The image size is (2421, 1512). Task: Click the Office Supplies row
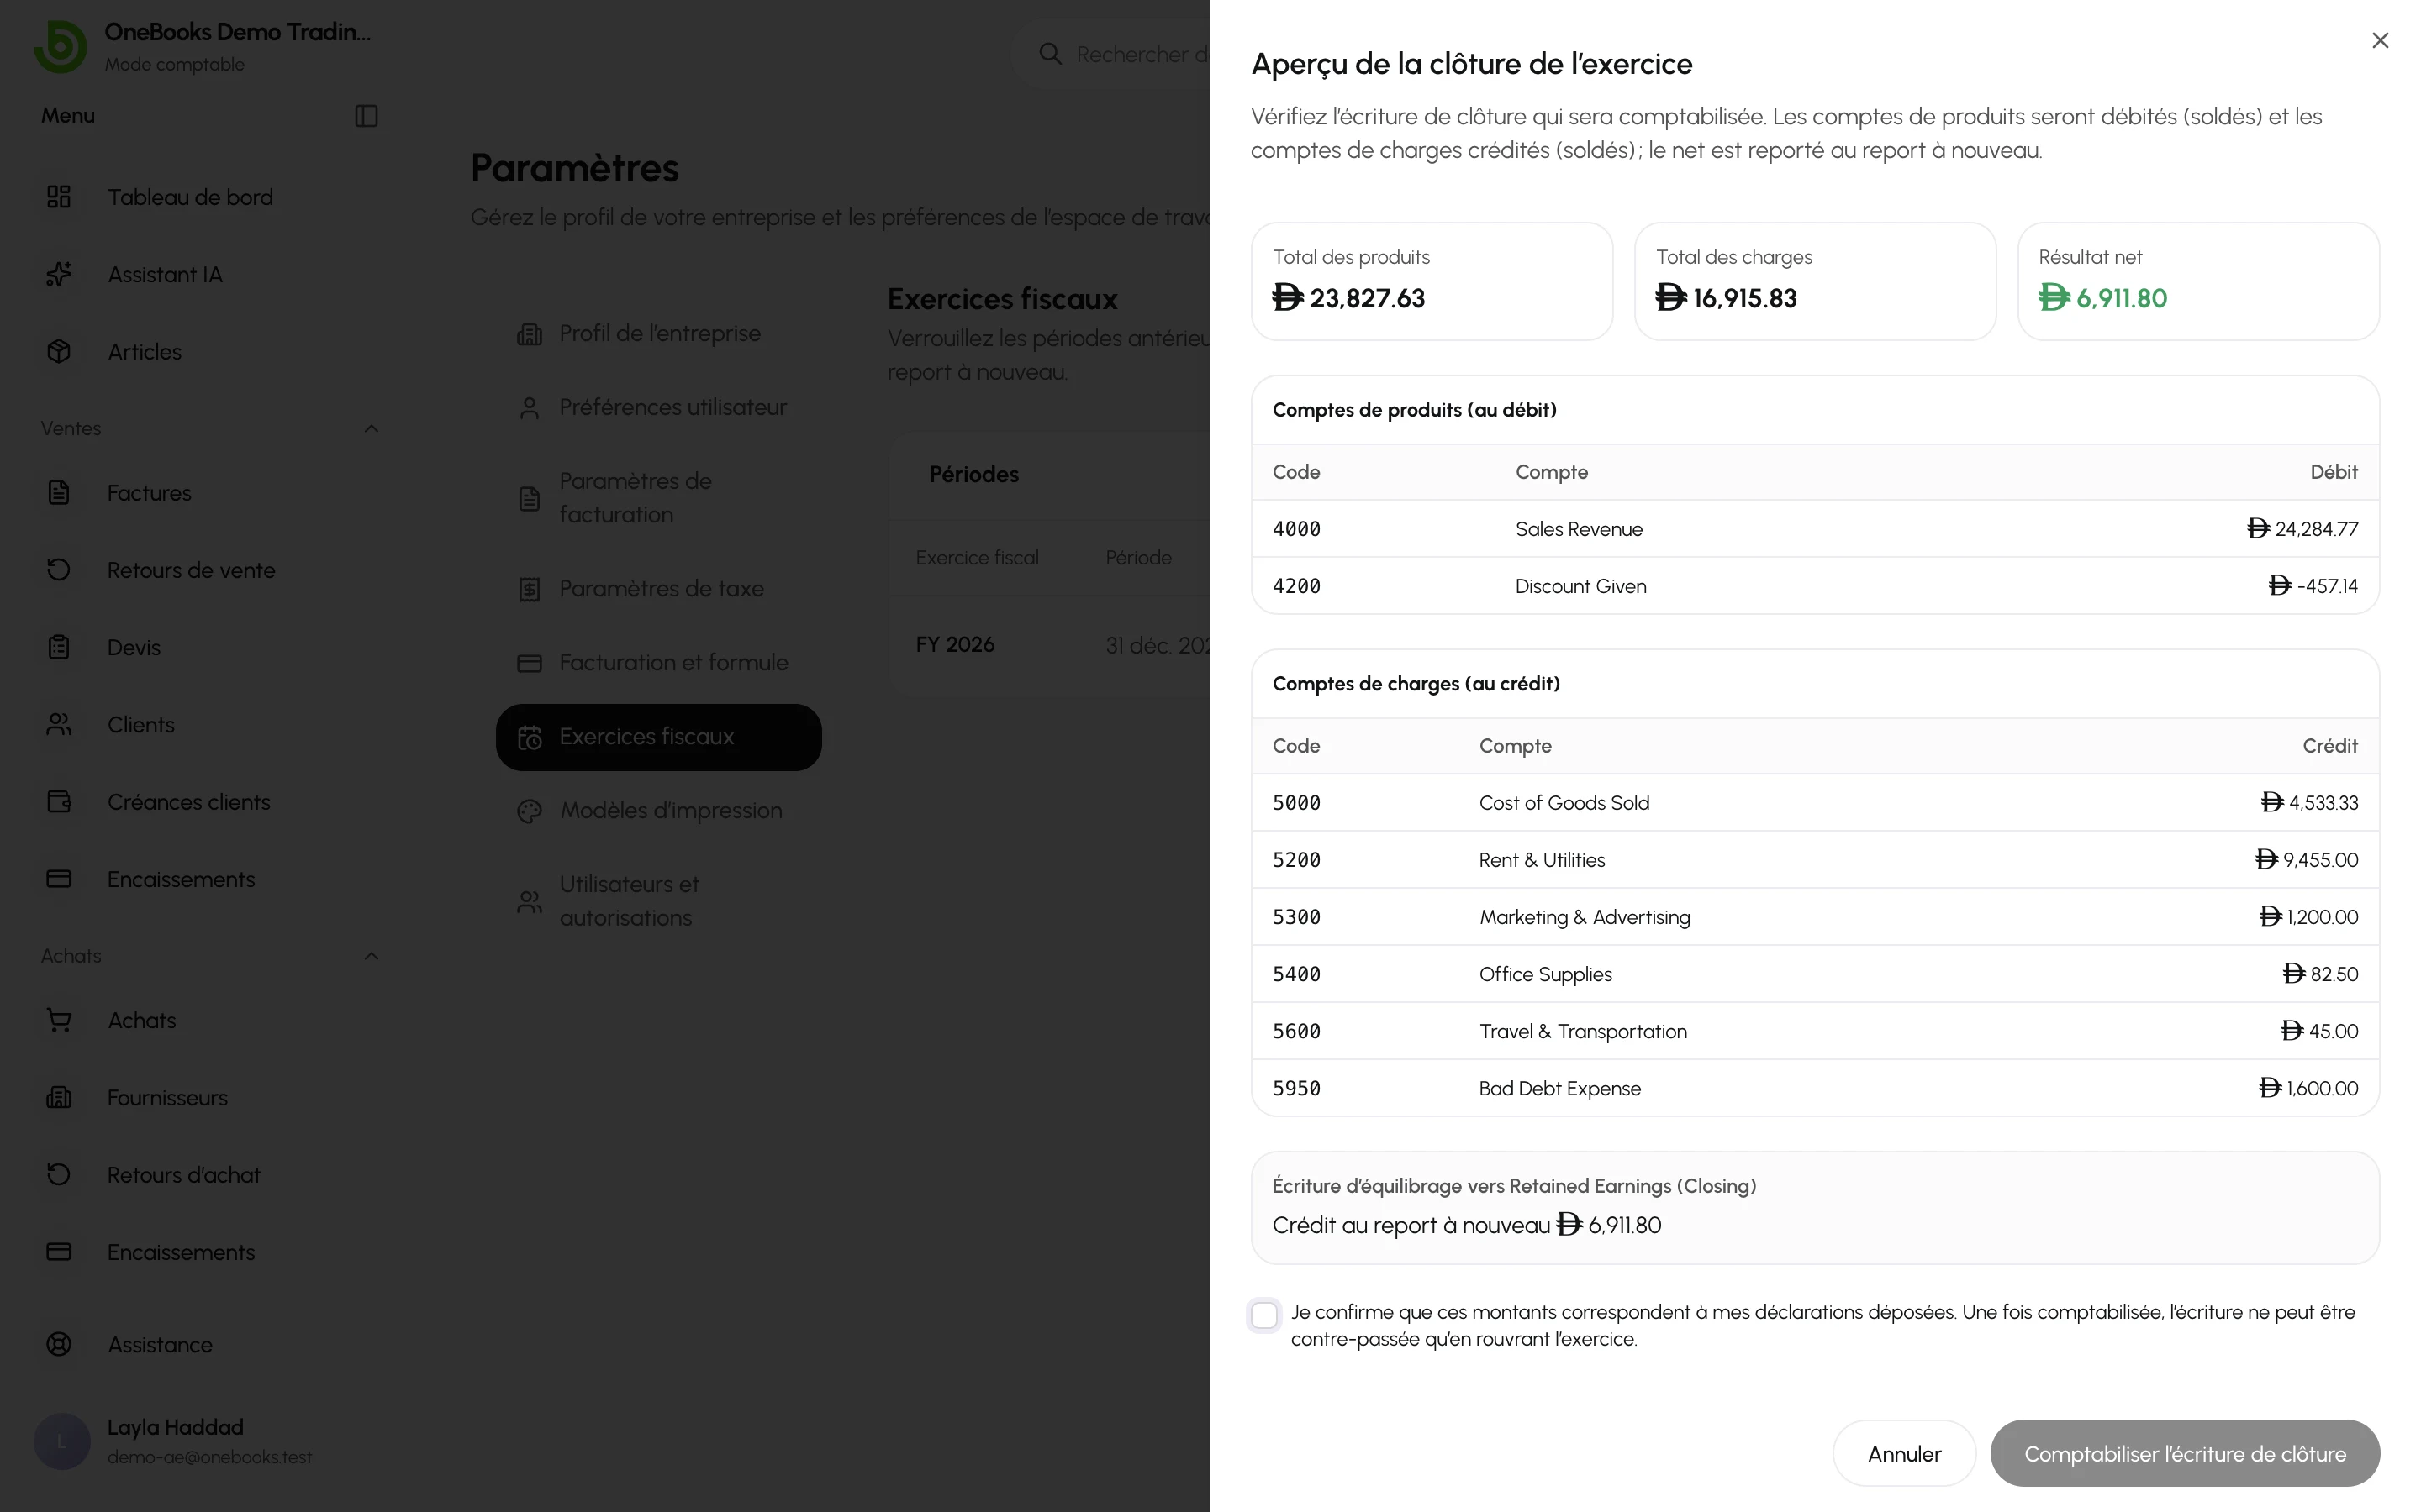[1815, 974]
